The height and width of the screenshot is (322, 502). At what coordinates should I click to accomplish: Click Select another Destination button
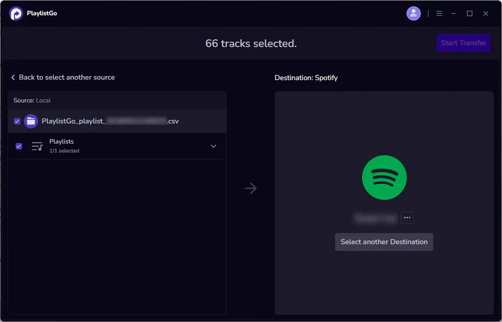(384, 242)
